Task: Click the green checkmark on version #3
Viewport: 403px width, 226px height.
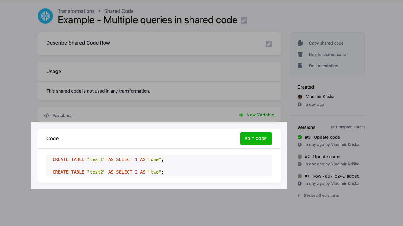Action: (299, 137)
